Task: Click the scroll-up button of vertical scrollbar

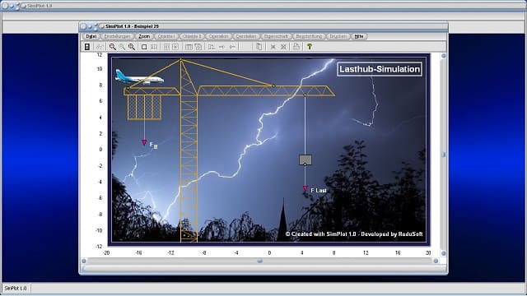Action: click(443, 56)
